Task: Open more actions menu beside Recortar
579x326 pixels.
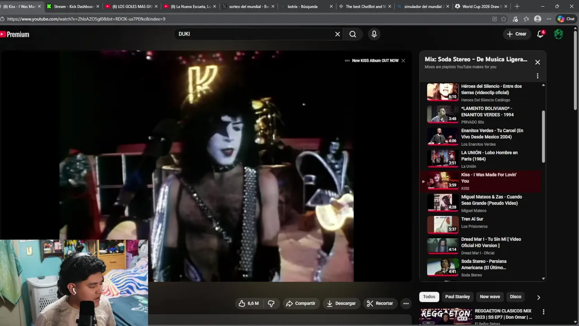Action: (406, 303)
